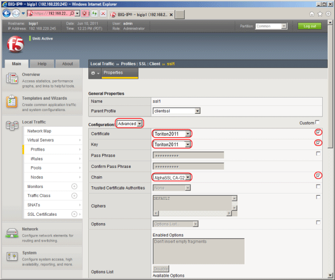Click the page scrollbar down arrow
Image resolution: width=335 pixels, height=280 pixels.
(x=330, y=275)
